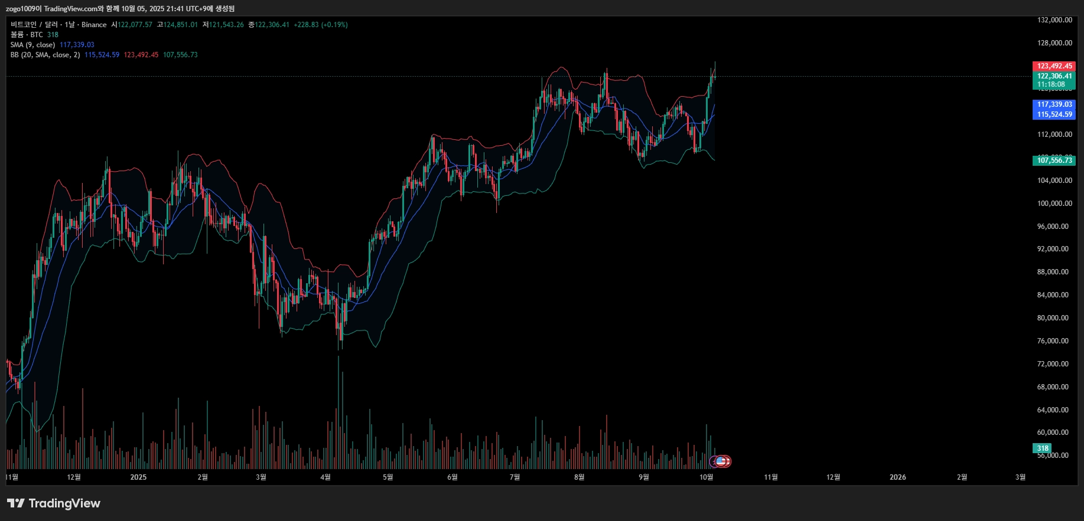This screenshot has height=521, width=1084.
Task: Click the green 122,306.41 current price label
Action: click(1054, 76)
